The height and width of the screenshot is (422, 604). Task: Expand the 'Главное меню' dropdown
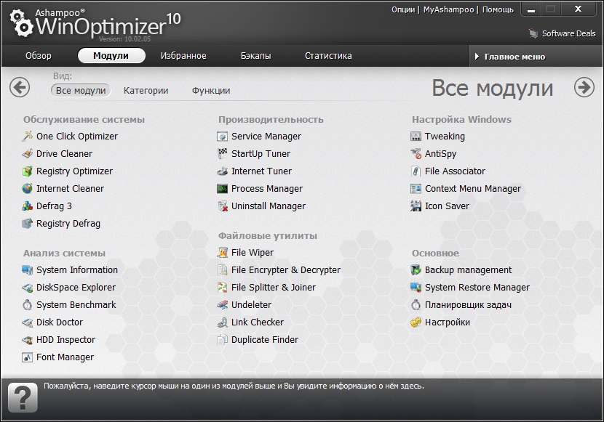(514, 57)
